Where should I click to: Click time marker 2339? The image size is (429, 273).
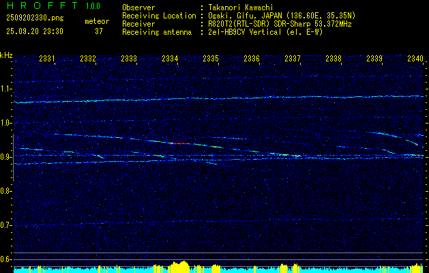click(x=374, y=58)
